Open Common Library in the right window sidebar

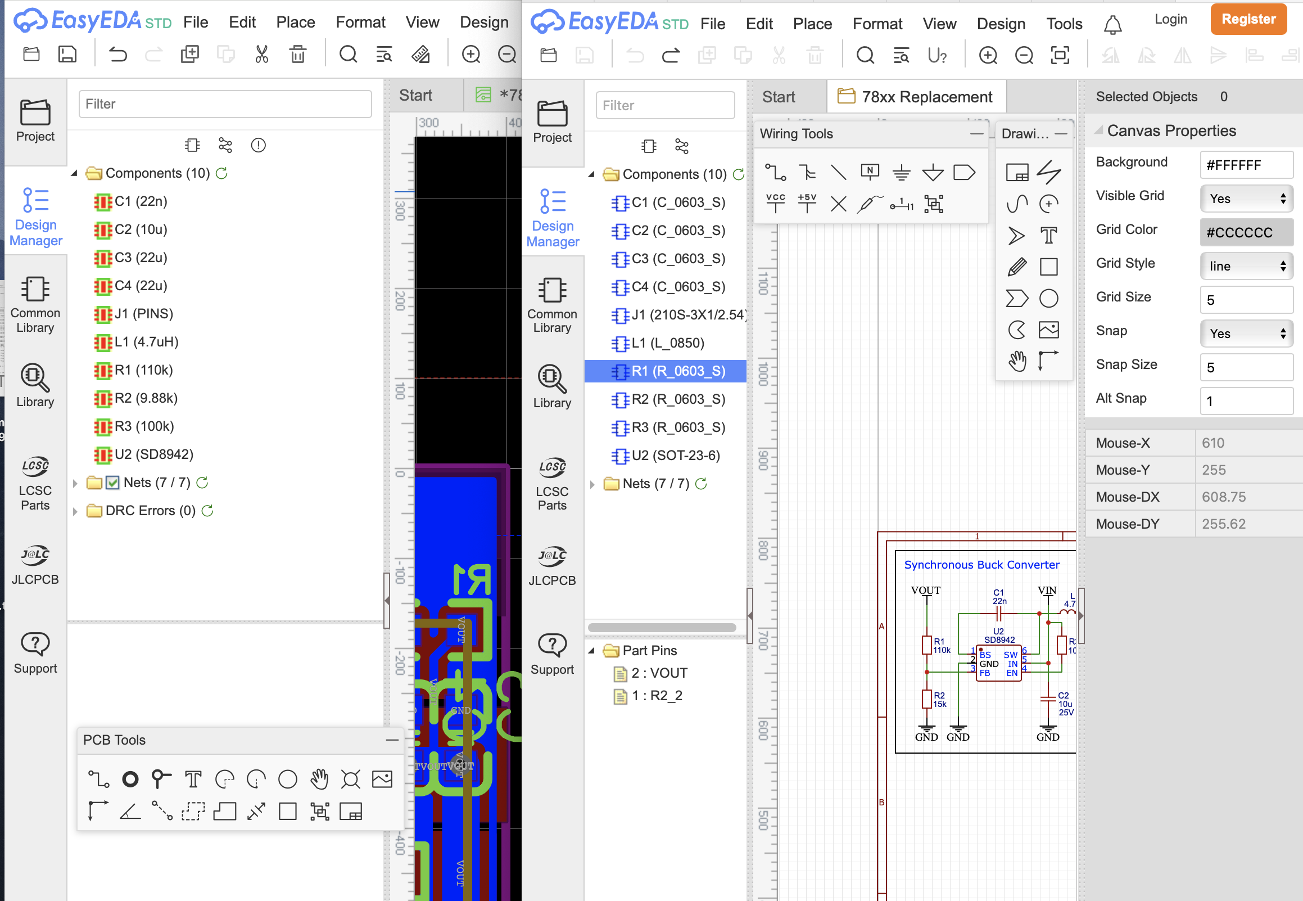(x=551, y=305)
